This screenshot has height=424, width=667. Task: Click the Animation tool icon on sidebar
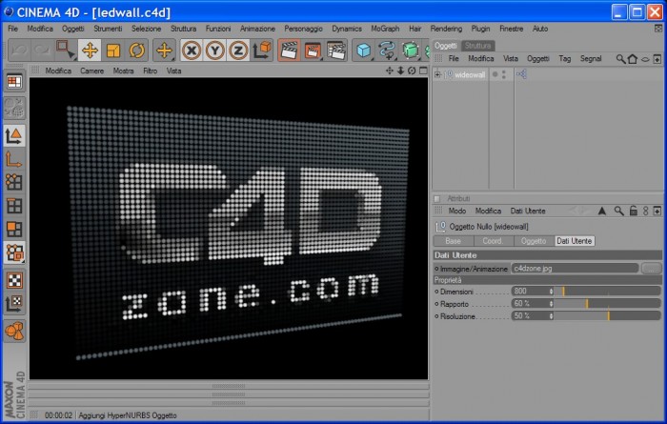[x=14, y=332]
